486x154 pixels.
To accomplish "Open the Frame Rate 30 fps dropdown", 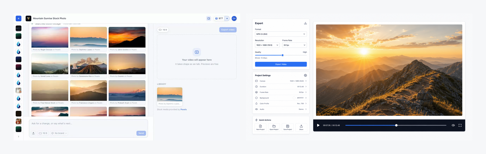I will click(x=294, y=45).
